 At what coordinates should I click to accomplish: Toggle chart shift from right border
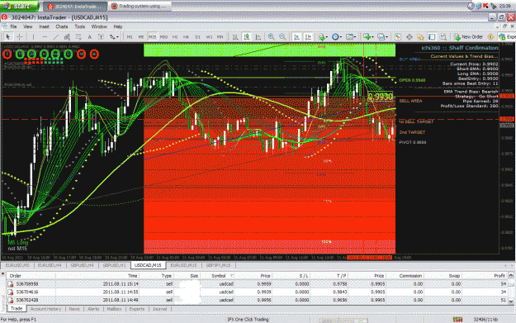(x=308, y=37)
